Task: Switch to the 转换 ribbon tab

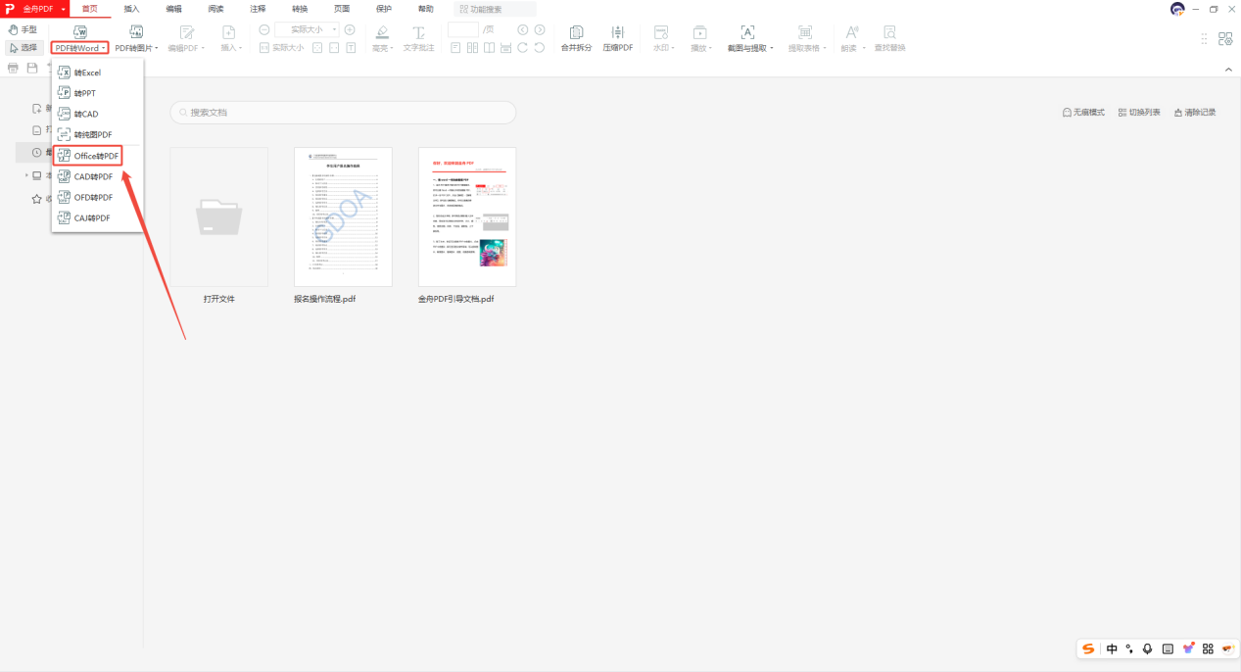Action: [x=300, y=8]
